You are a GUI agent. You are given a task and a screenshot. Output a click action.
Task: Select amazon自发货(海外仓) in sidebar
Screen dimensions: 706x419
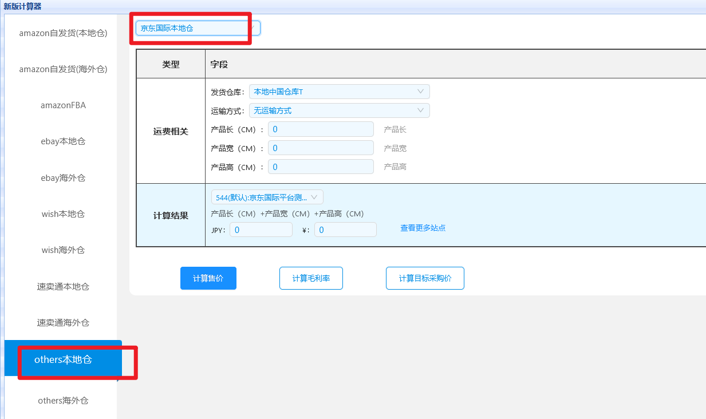63,69
